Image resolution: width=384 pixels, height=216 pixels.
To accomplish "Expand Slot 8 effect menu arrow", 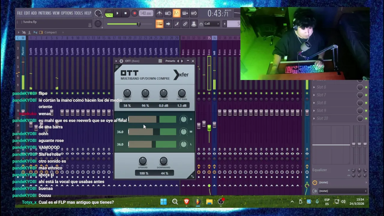I will (314, 103).
